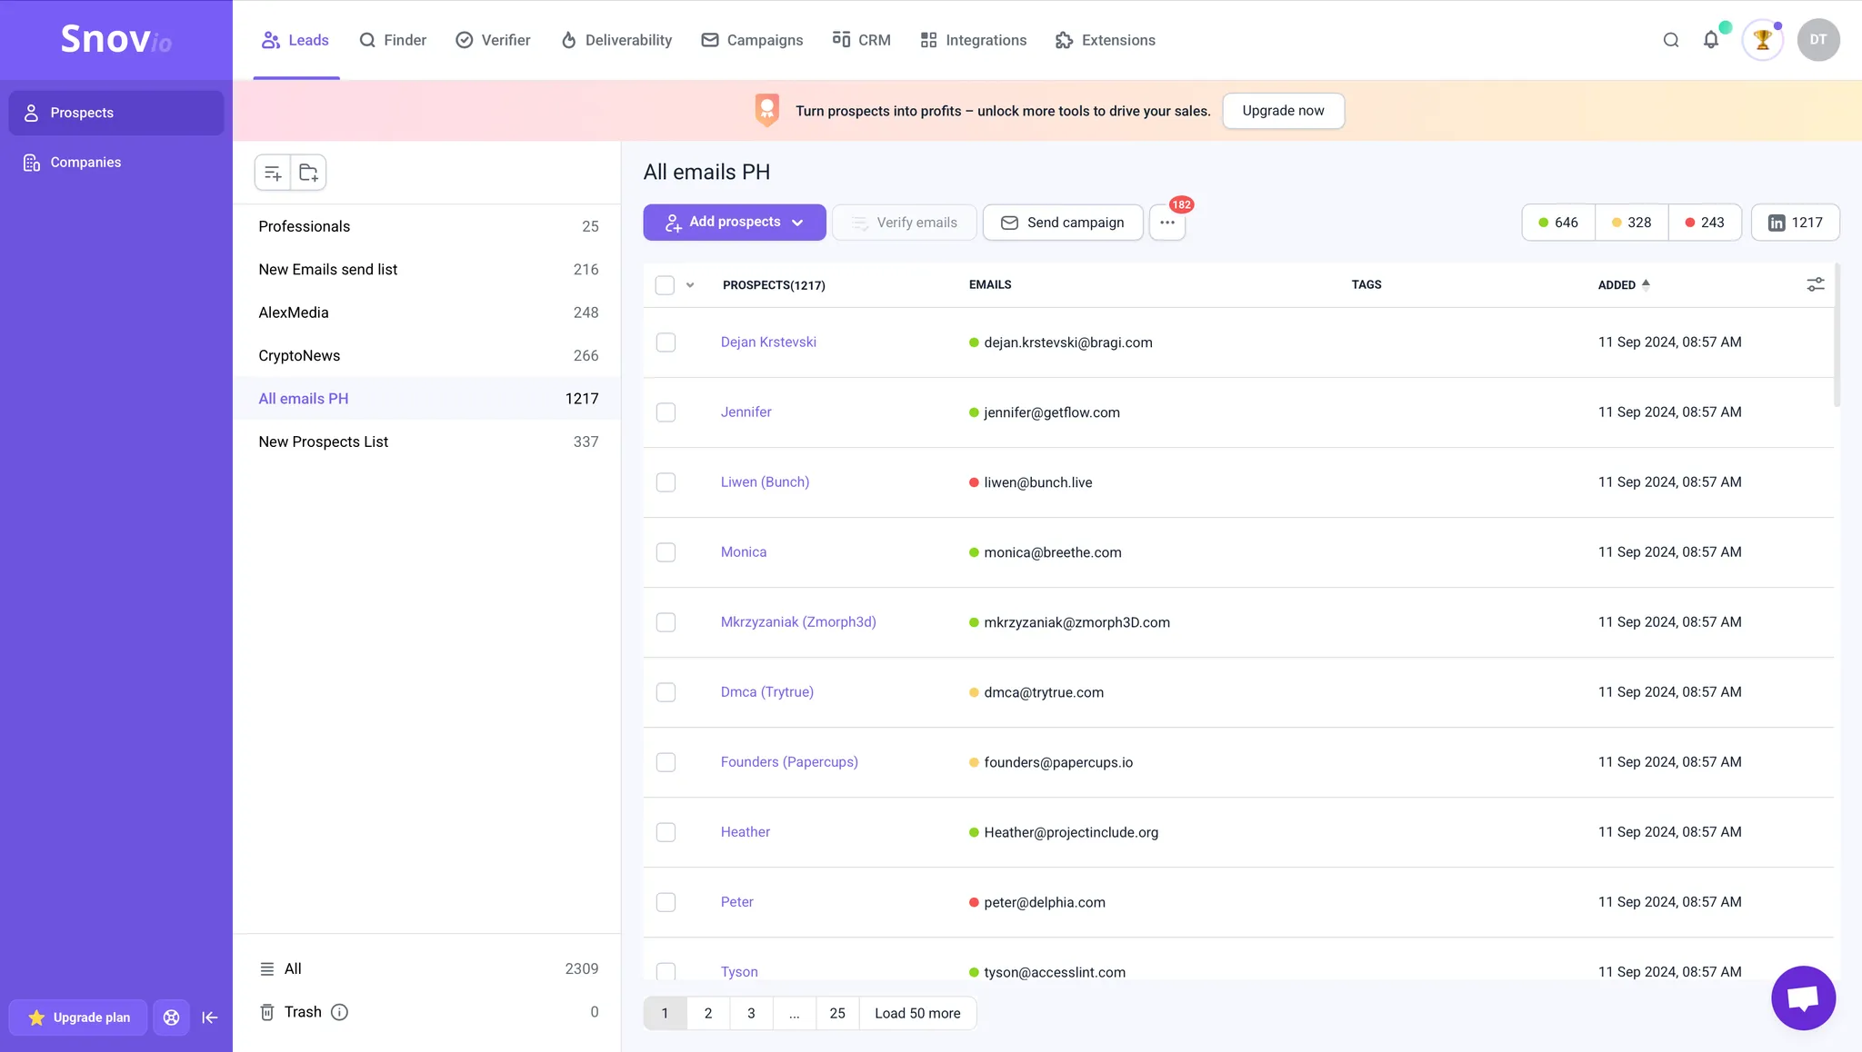Open Peter's prospect profile

pyautogui.click(x=736, y=902)
